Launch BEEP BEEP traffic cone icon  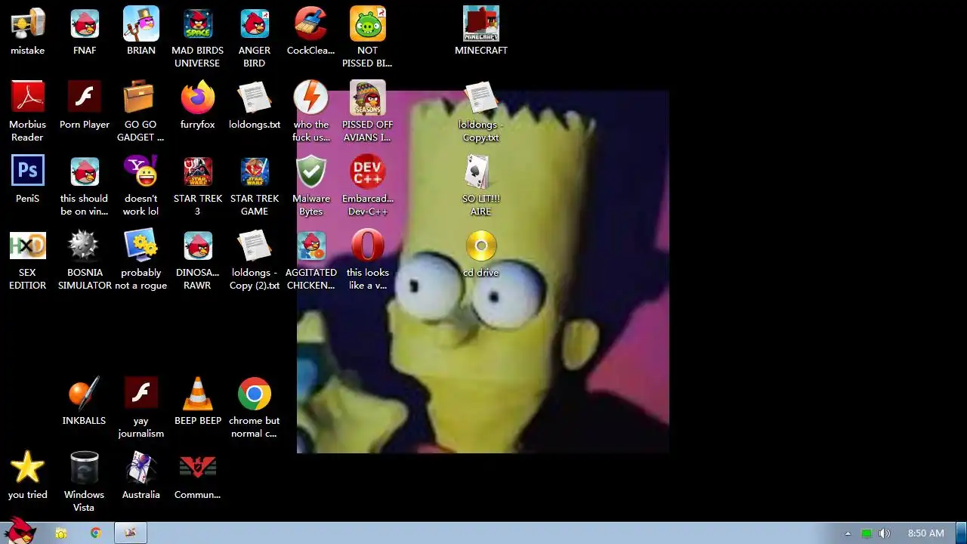click(198, 402)
